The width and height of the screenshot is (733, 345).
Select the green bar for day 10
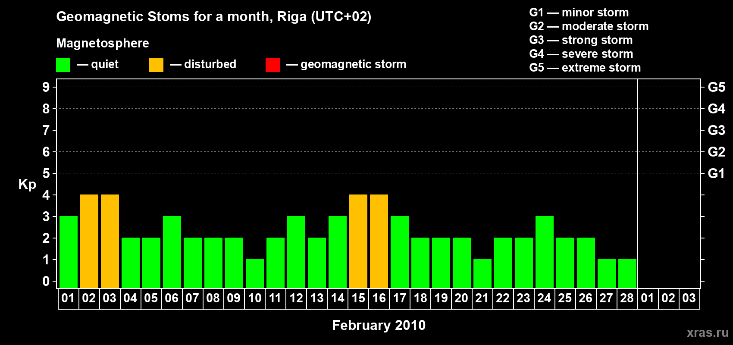[255, 274]
